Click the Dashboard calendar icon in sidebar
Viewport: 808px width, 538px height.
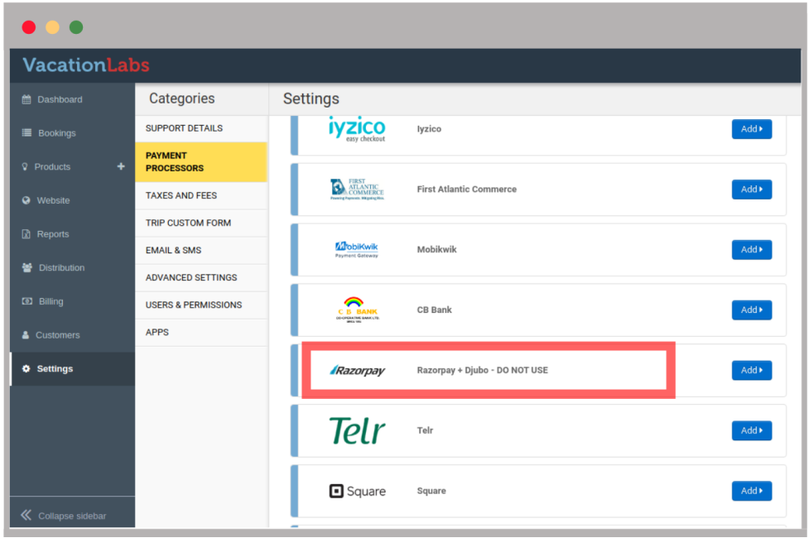[x=26, y=99]
